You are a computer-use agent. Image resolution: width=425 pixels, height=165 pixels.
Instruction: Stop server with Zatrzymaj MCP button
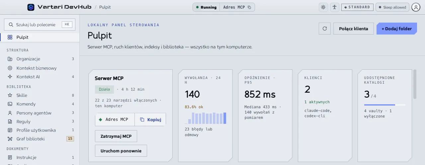coord(116,136)
